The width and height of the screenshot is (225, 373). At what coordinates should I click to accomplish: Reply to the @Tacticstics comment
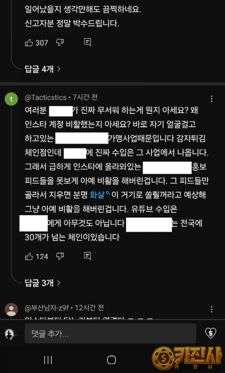(87, 256)
